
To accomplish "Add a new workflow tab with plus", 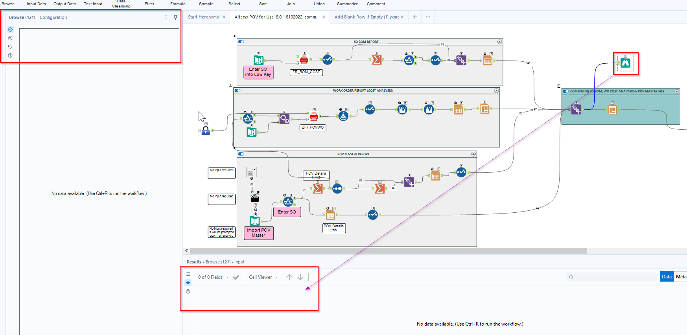I will tap(414, 17).
